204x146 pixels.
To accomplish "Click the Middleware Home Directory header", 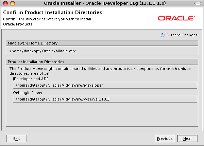I will [102, 43].
